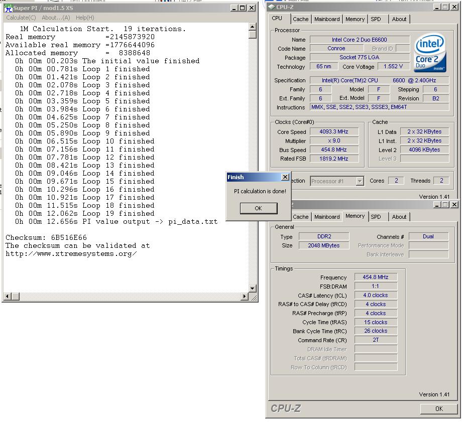Click the Instructions MMX, SSE list field
Screen dimensions: 464x422
[379, 107]
